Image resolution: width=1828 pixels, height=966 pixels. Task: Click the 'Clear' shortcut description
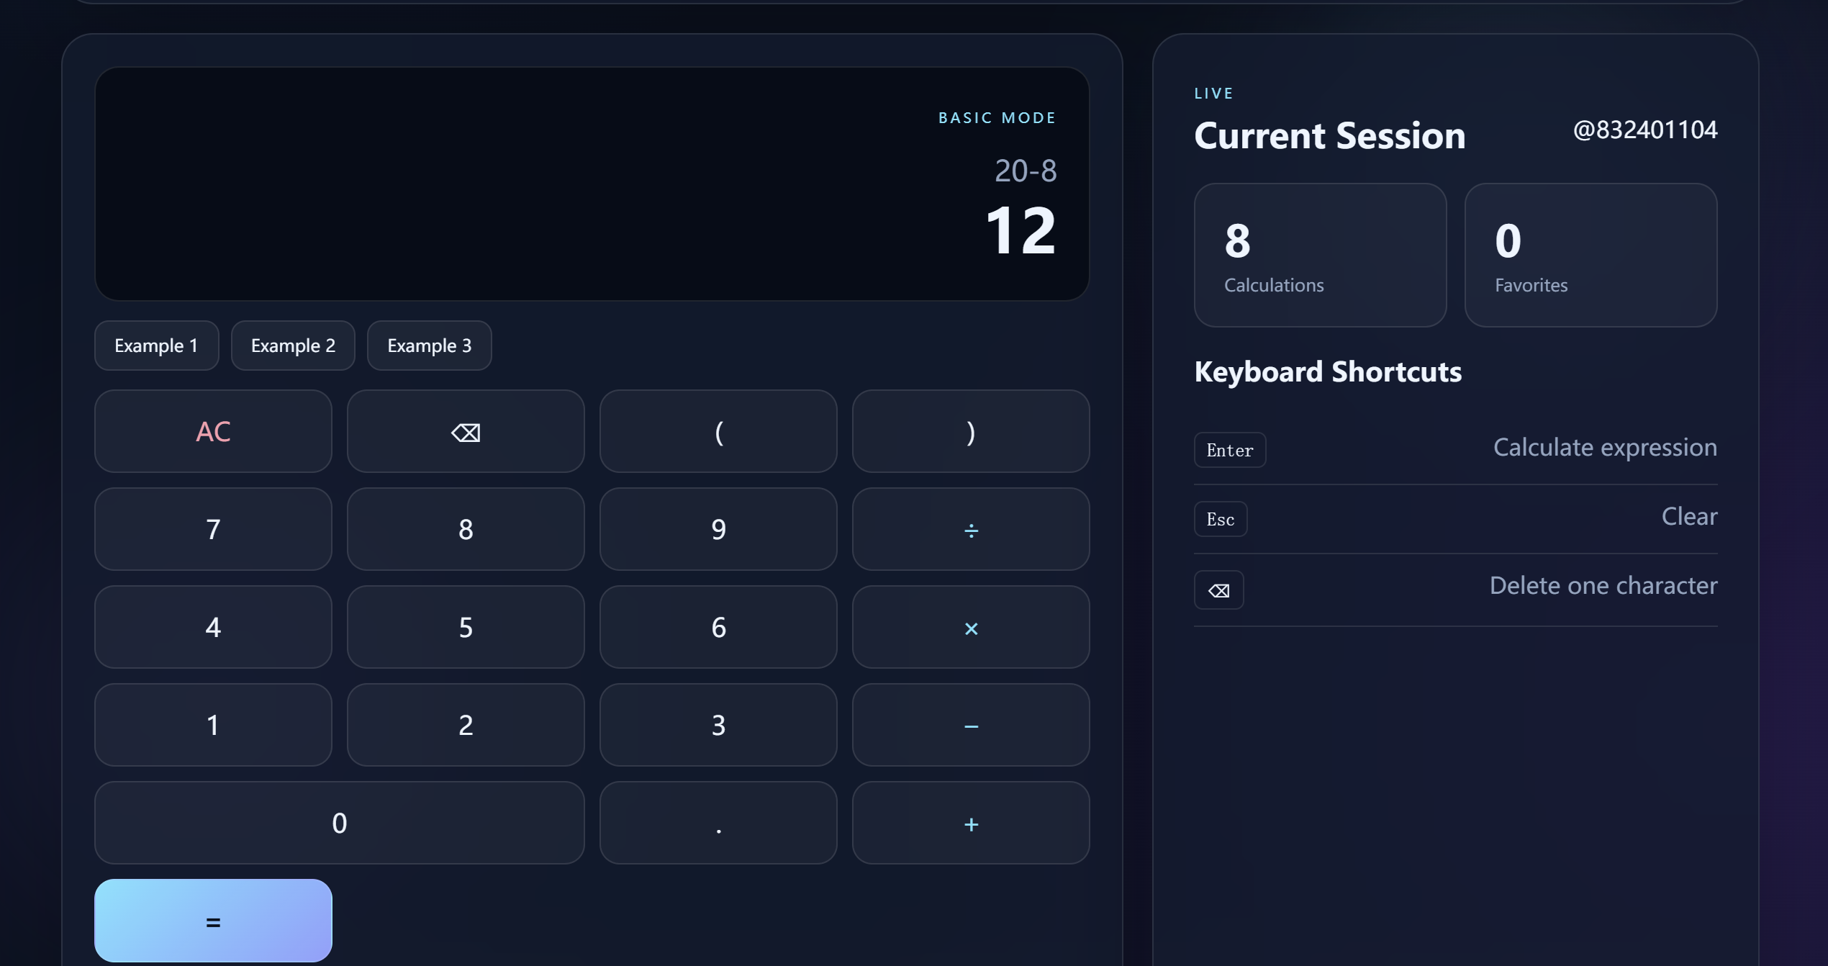(1689, 516)
